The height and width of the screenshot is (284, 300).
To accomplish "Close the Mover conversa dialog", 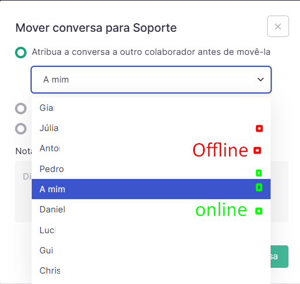I will (x=278, y=27).
